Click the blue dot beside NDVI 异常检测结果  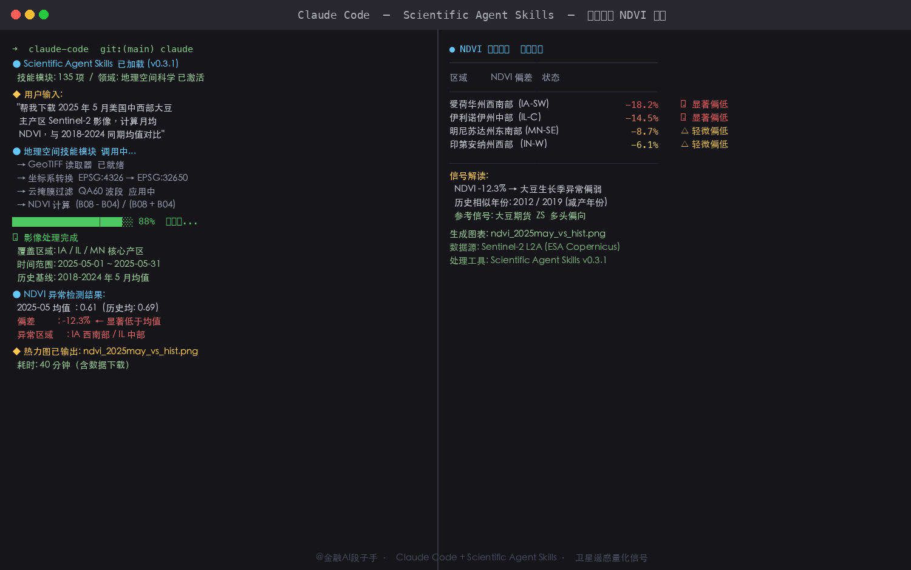[x=16, y=294]
